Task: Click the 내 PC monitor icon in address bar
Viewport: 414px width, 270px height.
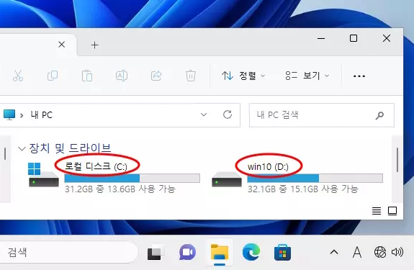Action: coord(9,114)
